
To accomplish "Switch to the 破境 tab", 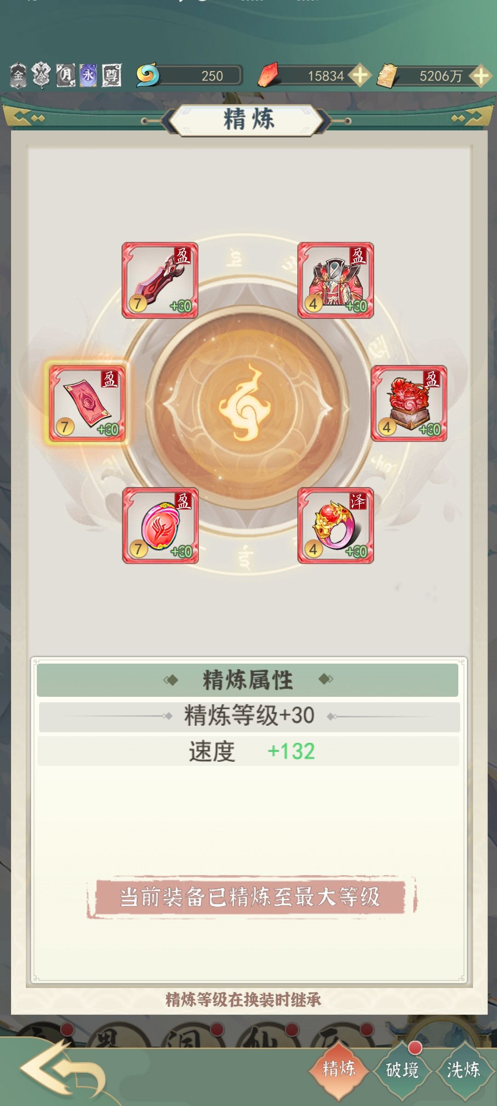I will tap(402, 1069).
